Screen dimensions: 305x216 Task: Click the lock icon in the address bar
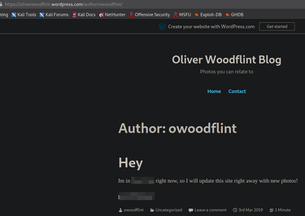point(1,4)
